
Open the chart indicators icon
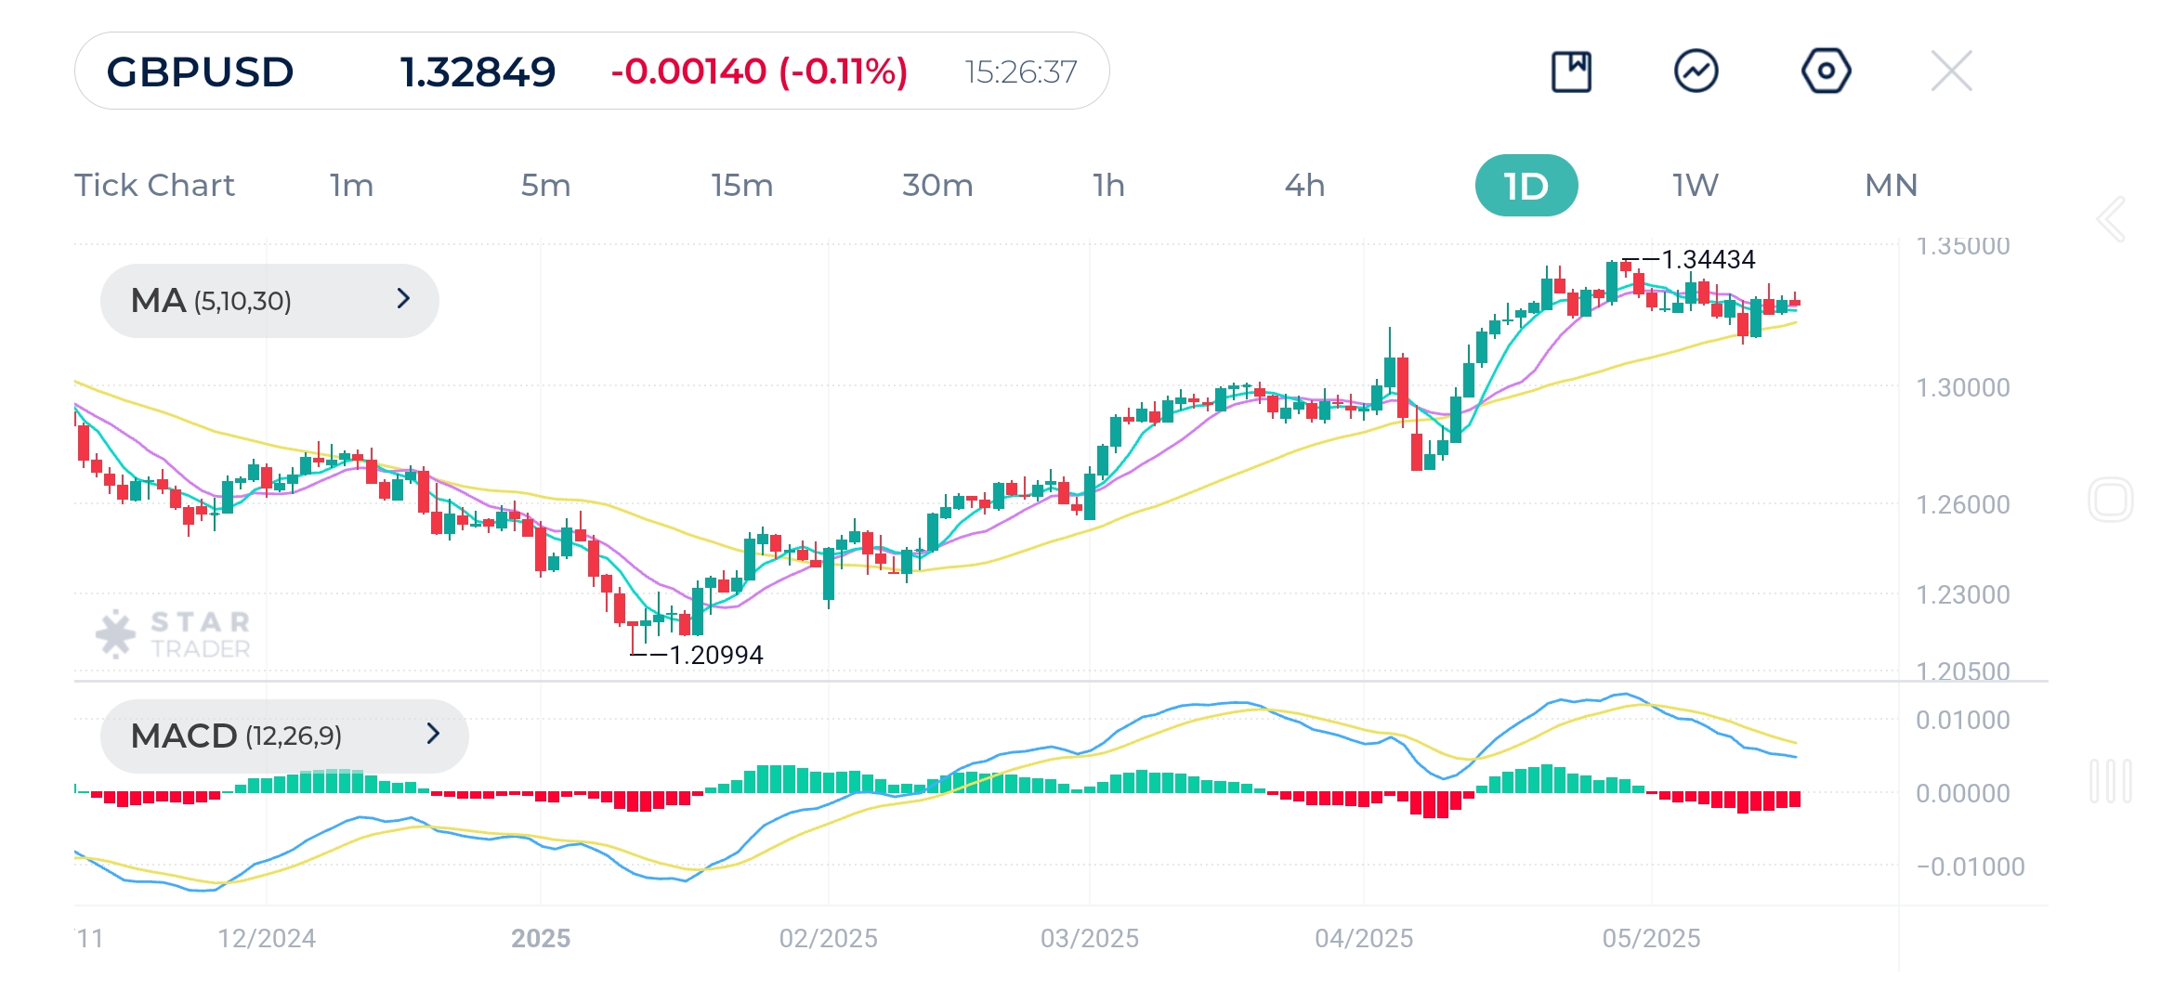pos(1696,72)
